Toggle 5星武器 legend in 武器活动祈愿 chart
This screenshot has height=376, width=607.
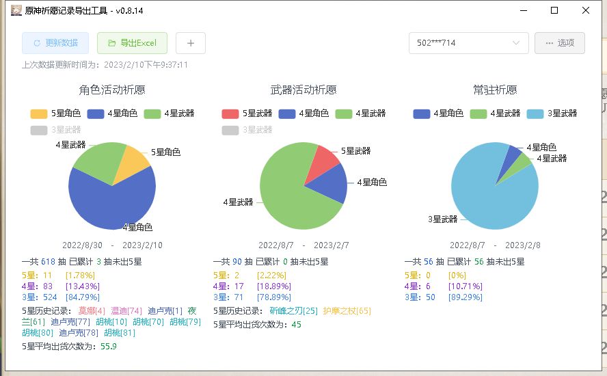(247, 113)
